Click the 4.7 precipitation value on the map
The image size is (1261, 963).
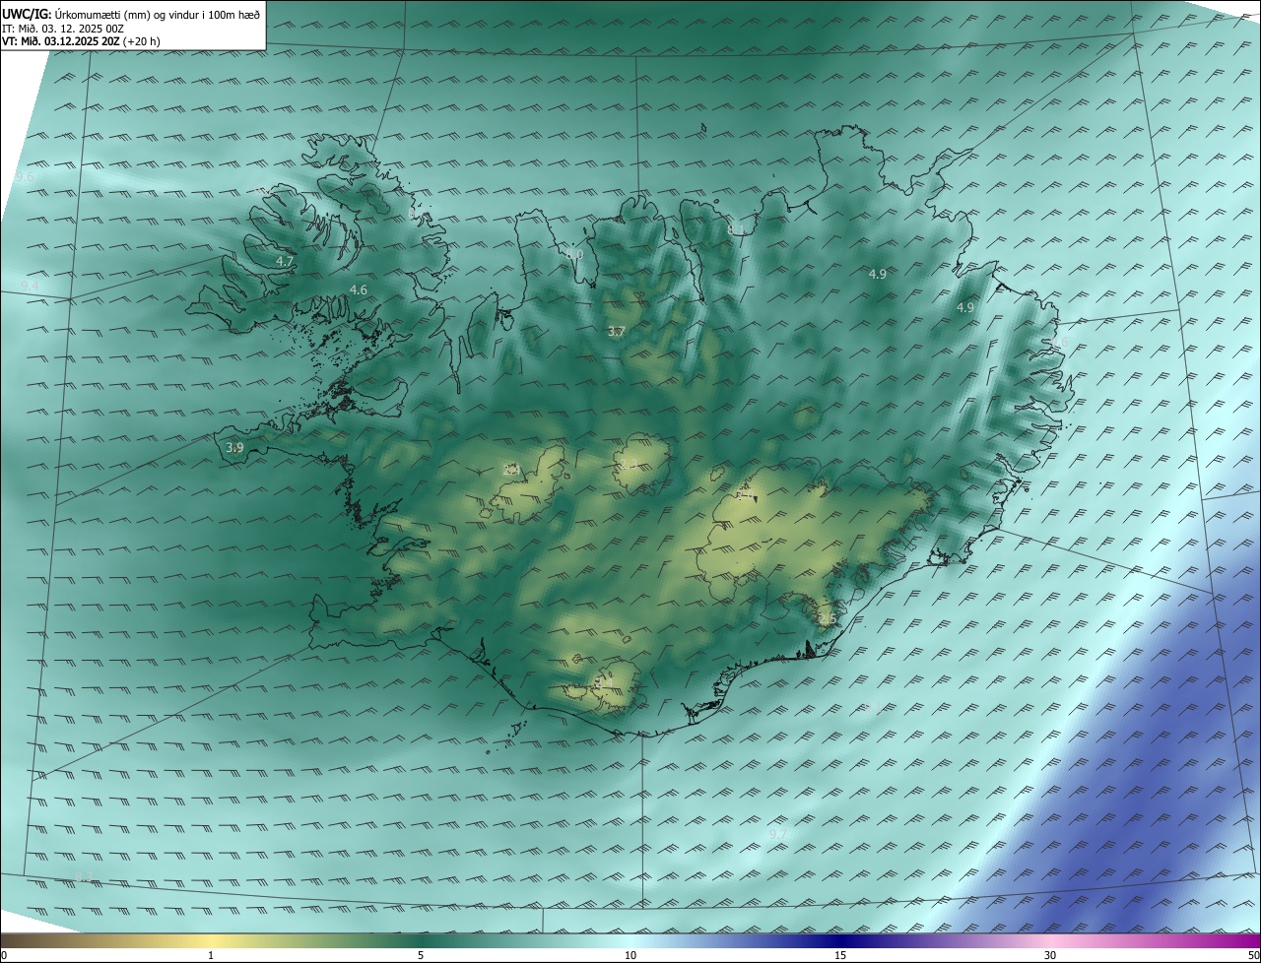click(285, 262)
